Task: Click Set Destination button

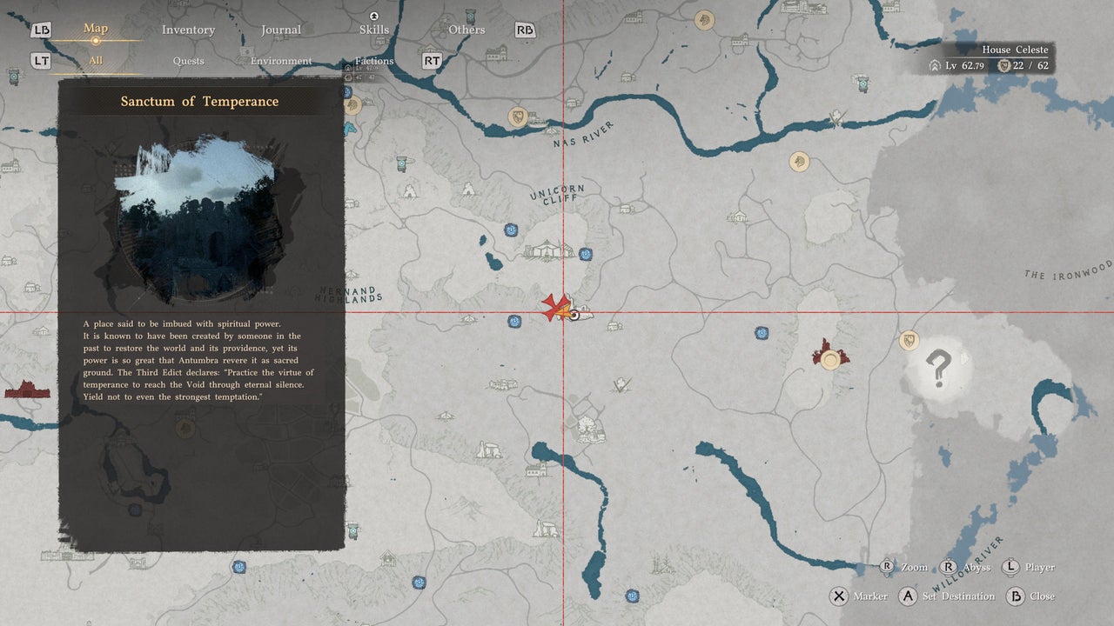Action: [x=958, y=596]
